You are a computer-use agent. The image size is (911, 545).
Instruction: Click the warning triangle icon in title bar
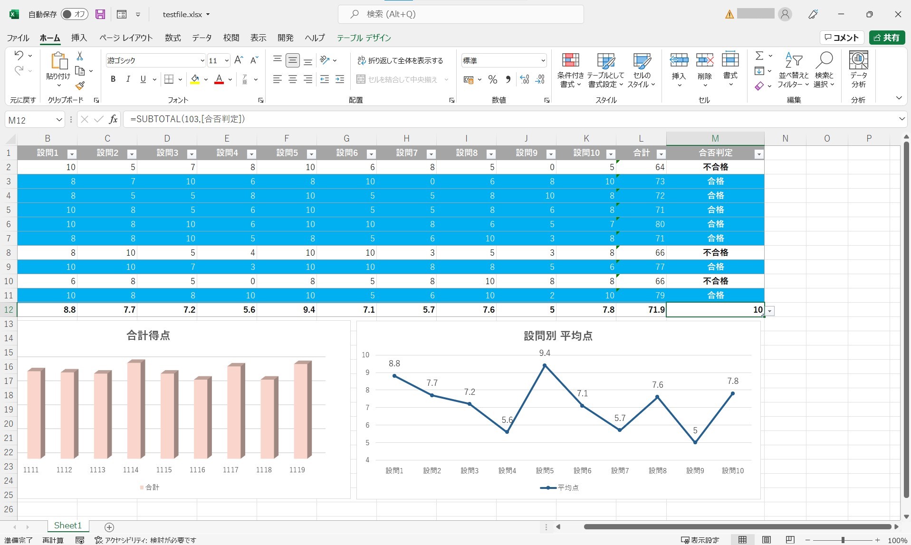(729, 14)
